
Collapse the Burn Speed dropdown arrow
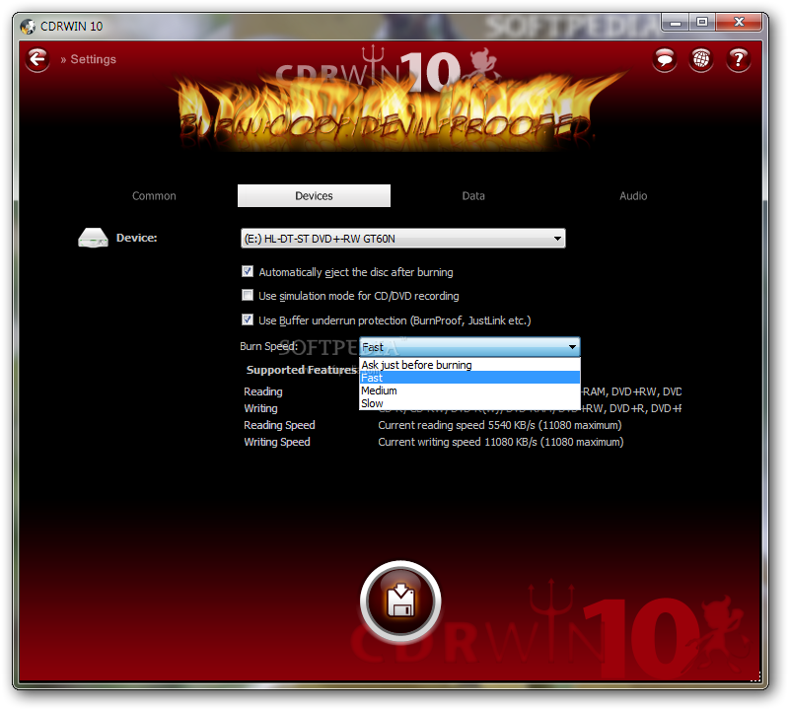click(x=572, y=347)
